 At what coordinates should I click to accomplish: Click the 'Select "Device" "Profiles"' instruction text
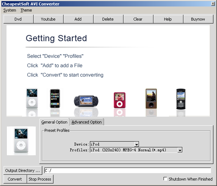pos(55,56)
